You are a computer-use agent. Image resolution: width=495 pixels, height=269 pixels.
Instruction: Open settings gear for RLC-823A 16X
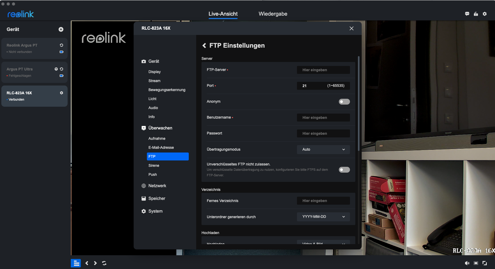(62, 93)
